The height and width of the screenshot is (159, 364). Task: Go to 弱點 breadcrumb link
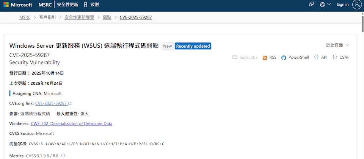point(107,17)
